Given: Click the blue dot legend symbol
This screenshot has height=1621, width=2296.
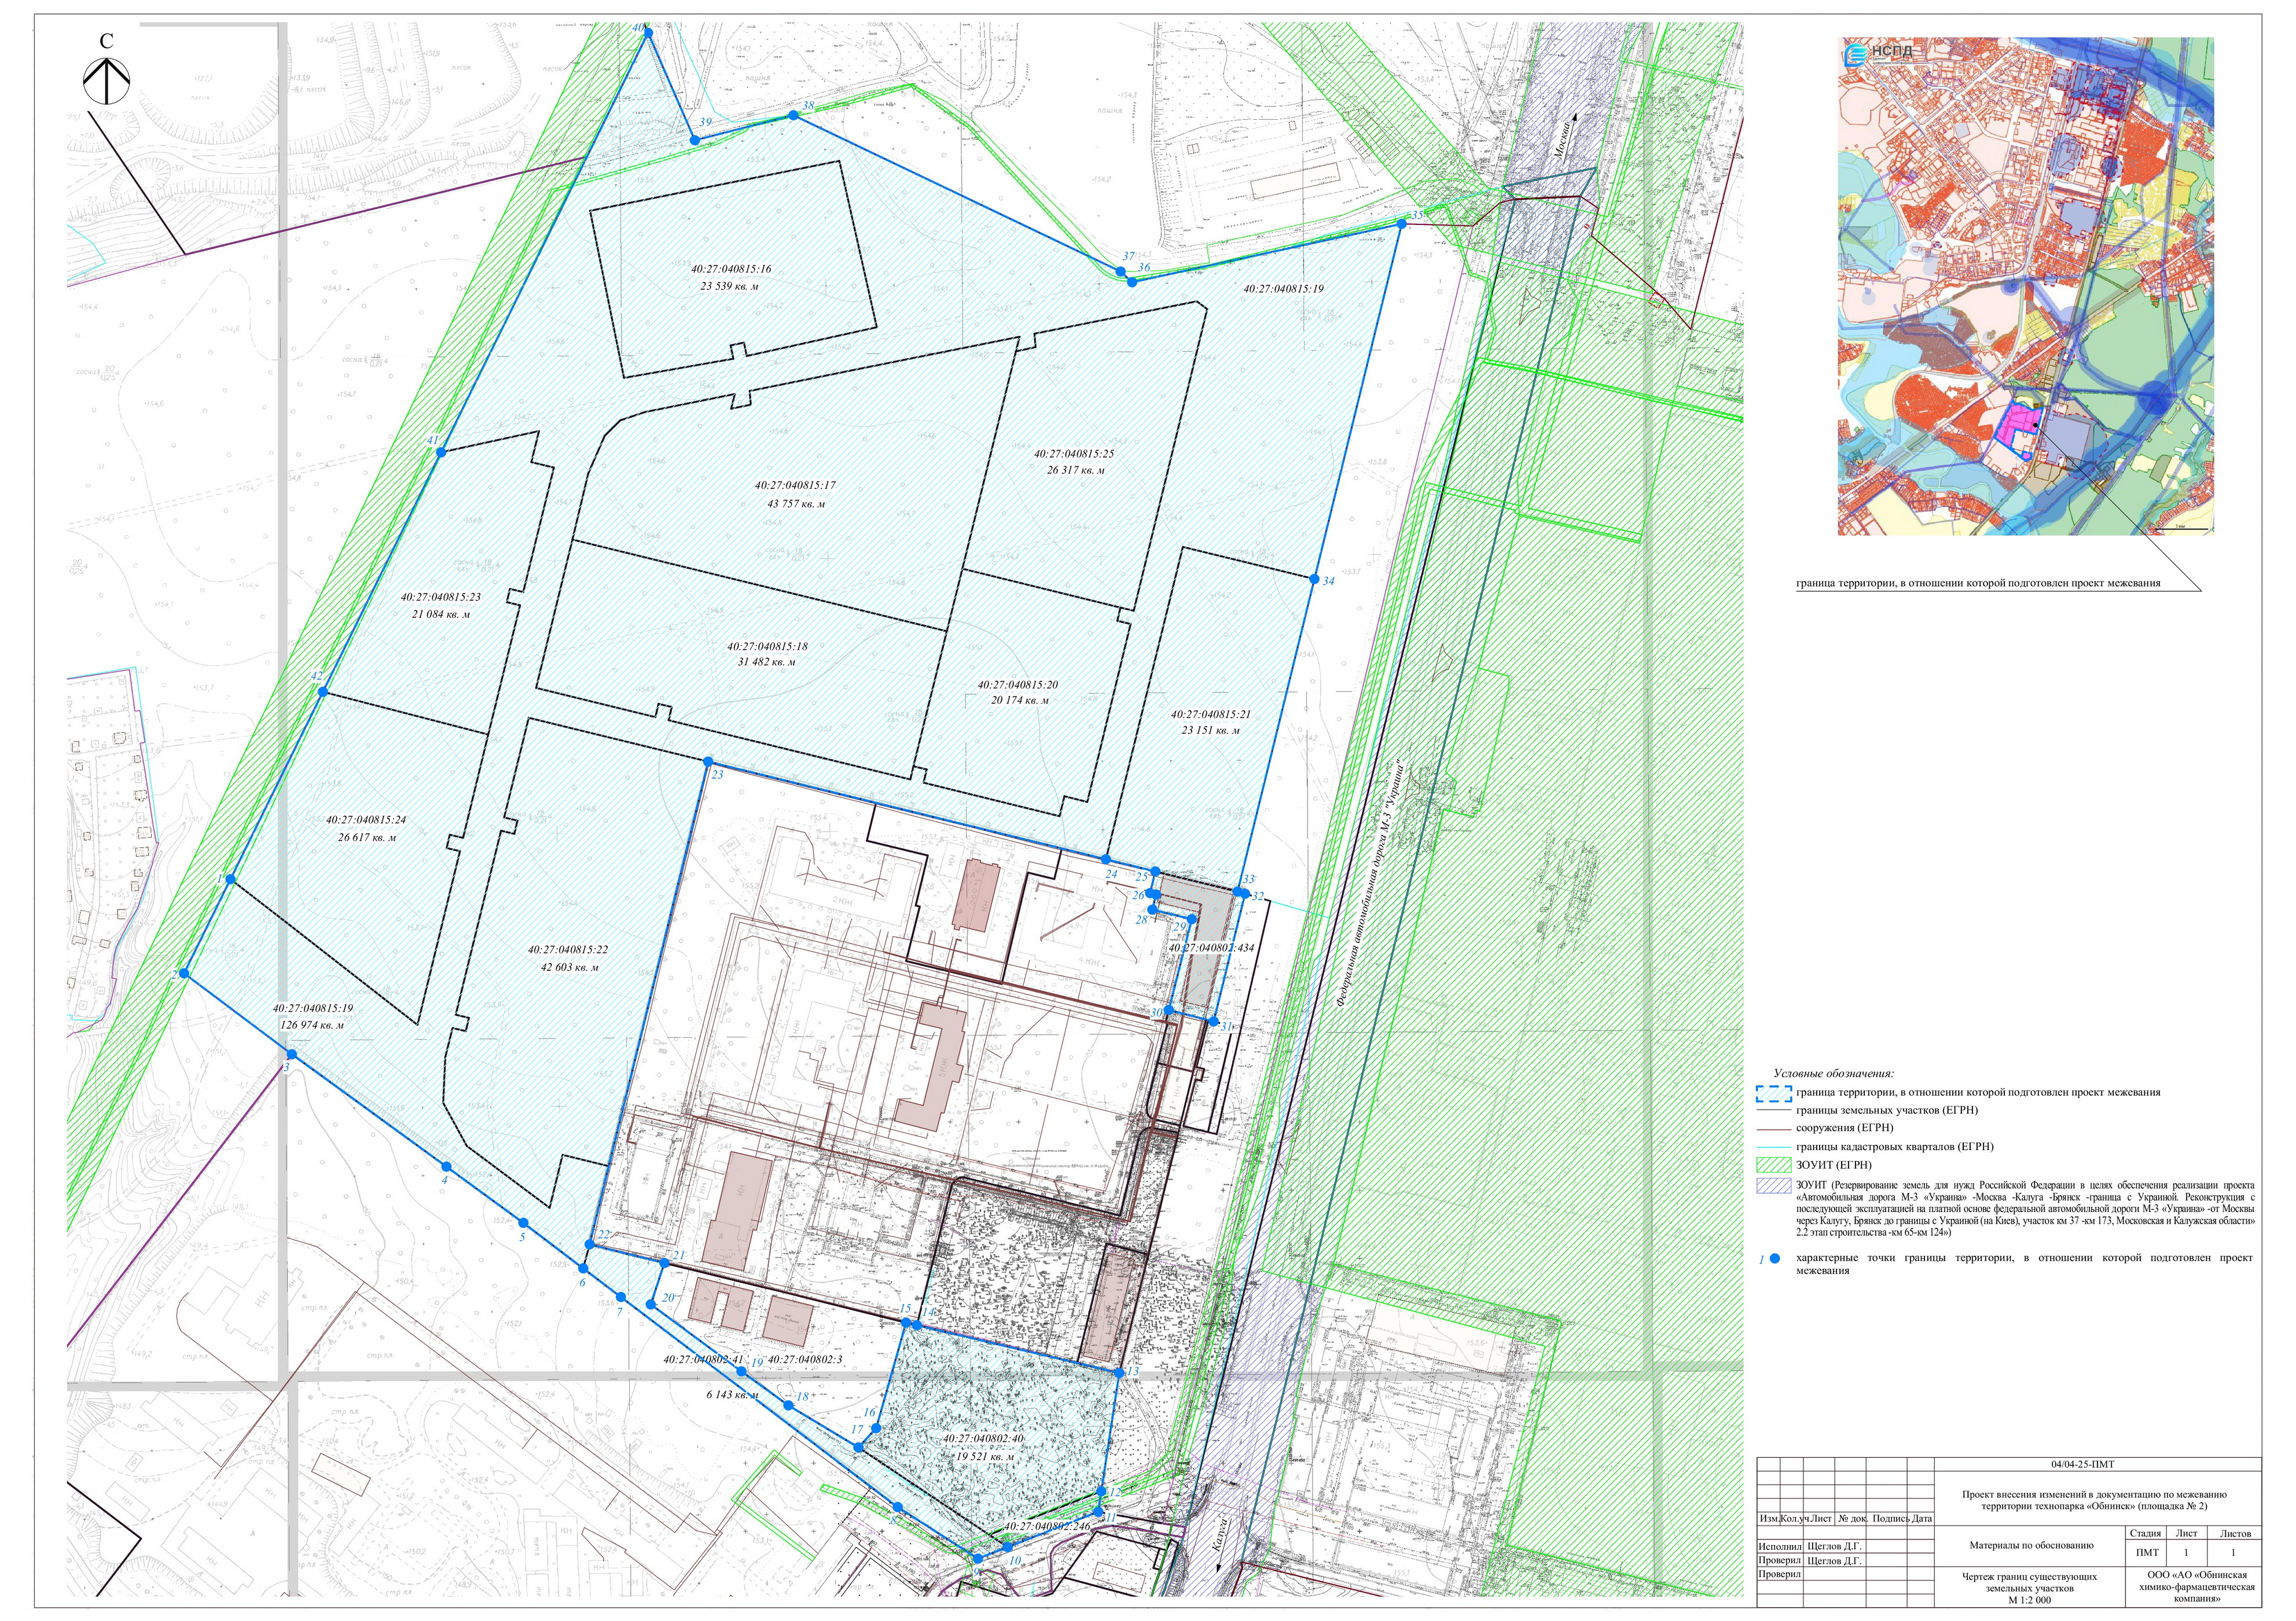Looking at the screenshot, I should click(x=1774, y=1258).
